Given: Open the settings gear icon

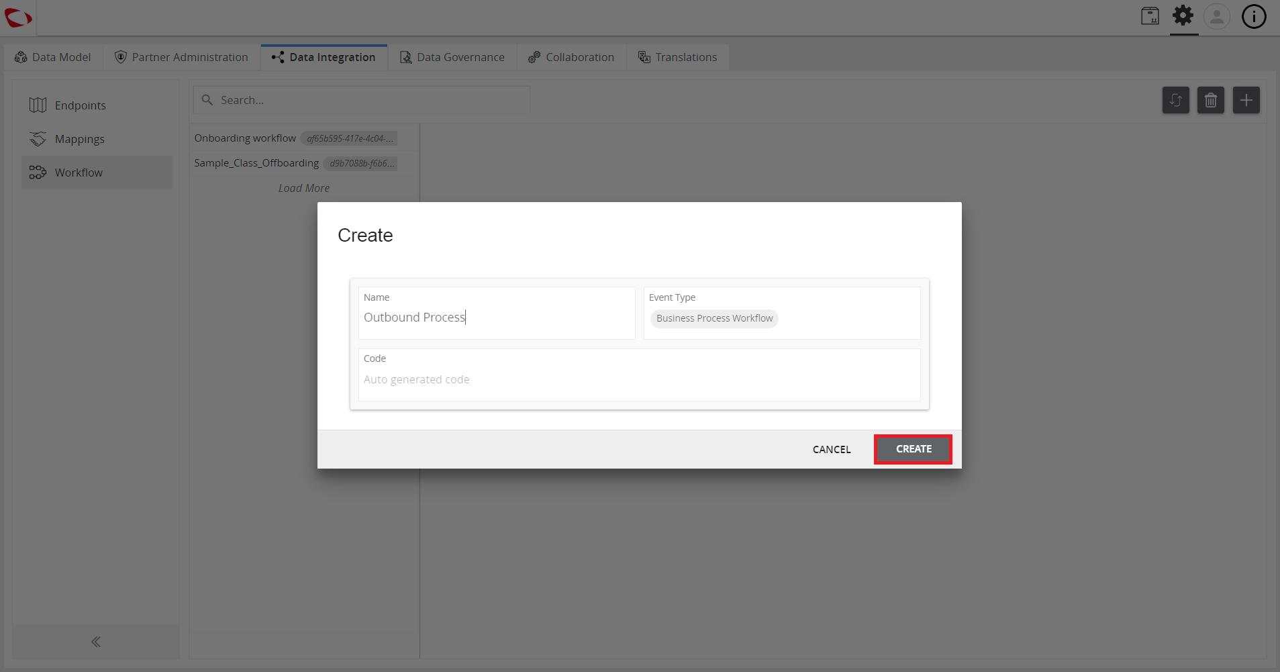Looking at the screenshot, I should coord(1183,15).
